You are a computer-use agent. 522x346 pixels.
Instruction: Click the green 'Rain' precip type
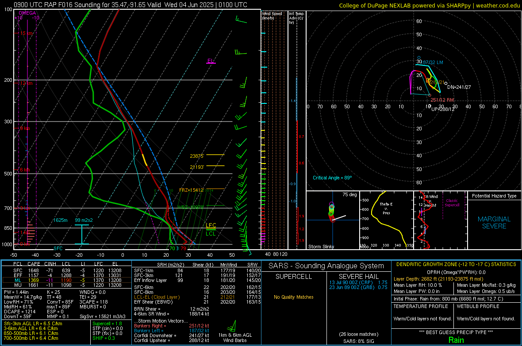(x=456, y=340)
